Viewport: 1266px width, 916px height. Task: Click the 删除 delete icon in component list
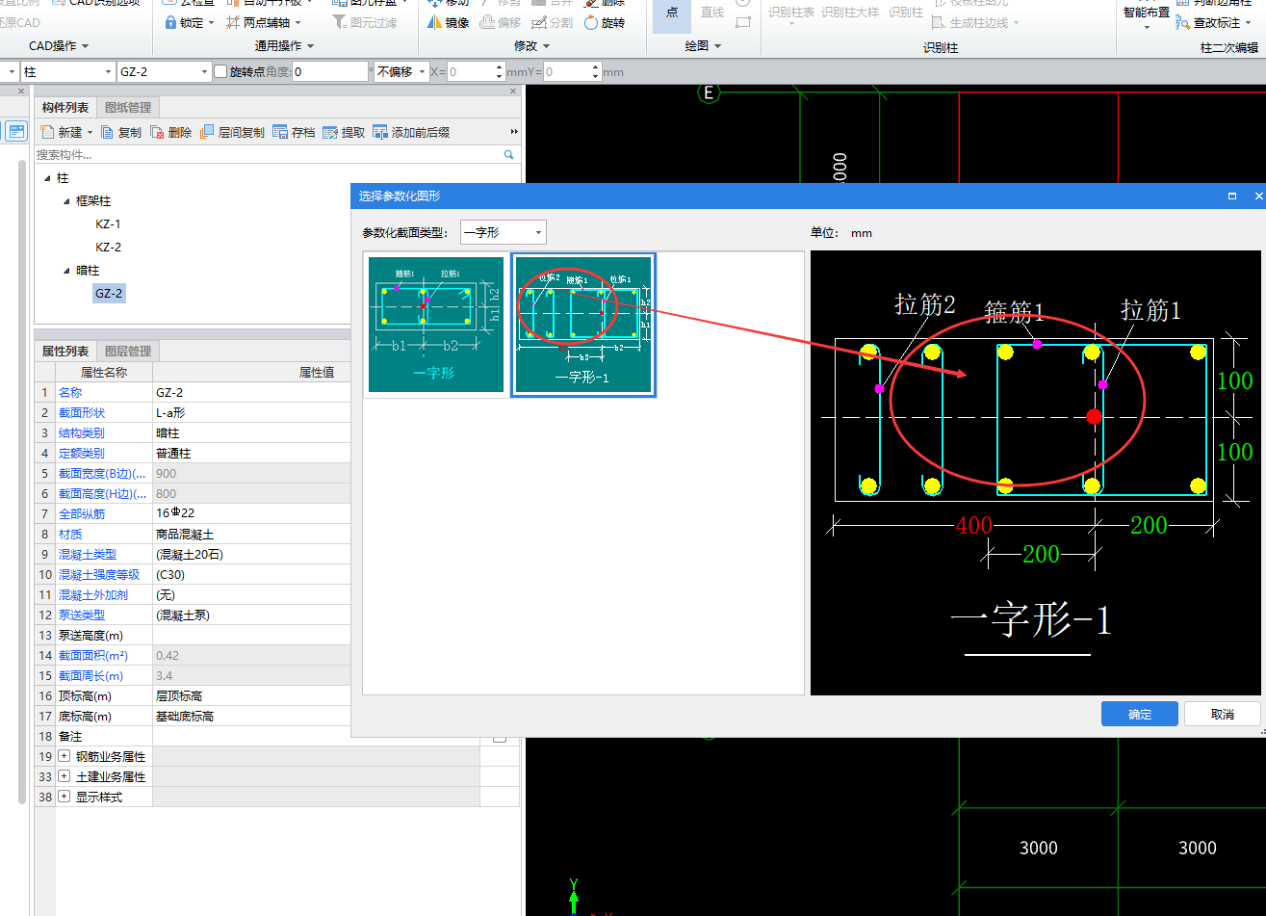coord(157,132)
